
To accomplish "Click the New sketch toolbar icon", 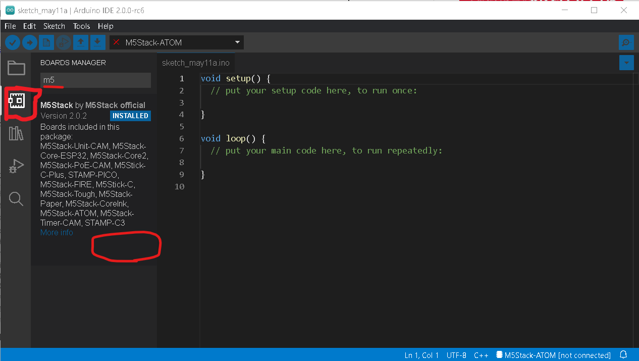I will (x=47, y=42).
